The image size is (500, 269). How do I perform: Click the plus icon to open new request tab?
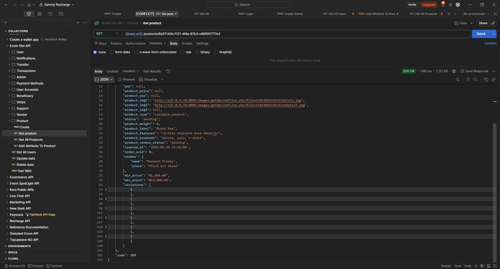tap(449, 14)
